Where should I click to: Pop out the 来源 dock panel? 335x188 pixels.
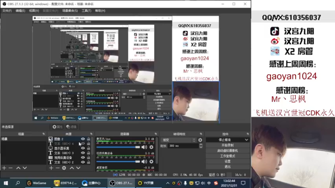coord(91,134)
